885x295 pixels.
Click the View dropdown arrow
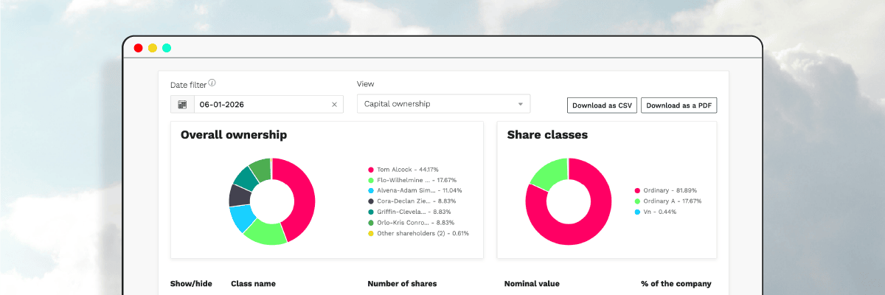[x=520, y=105]
